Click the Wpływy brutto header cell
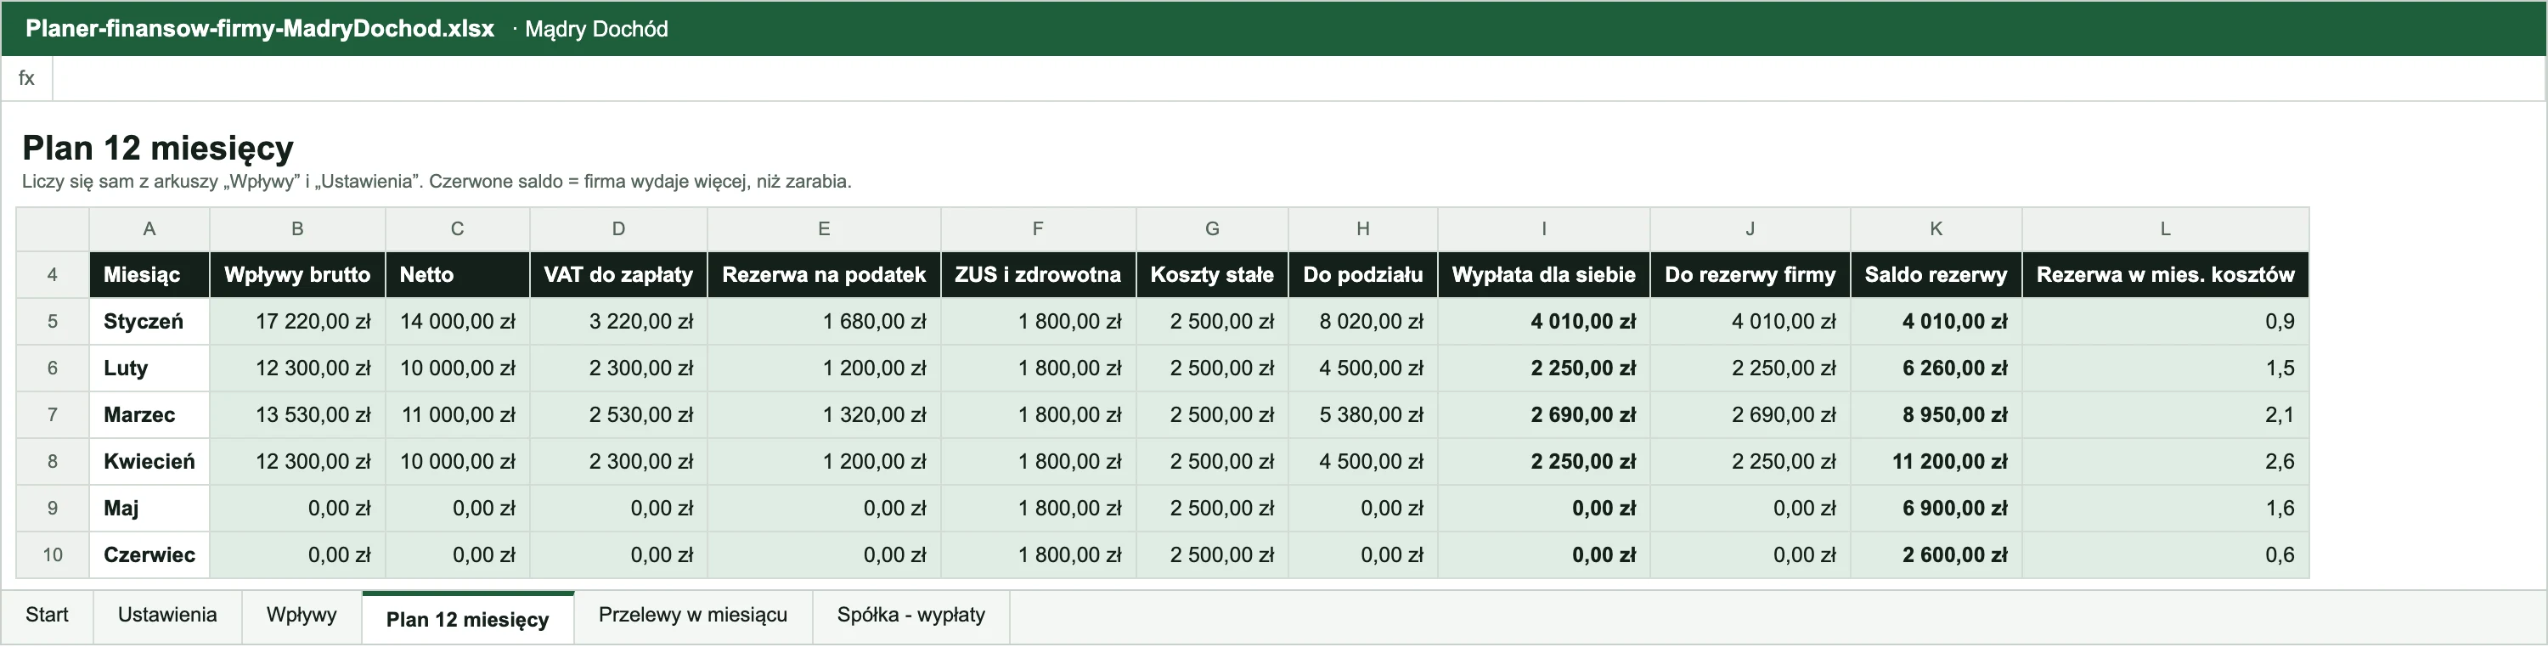This screenshot has height=647, width=2548. click(298, 275)
